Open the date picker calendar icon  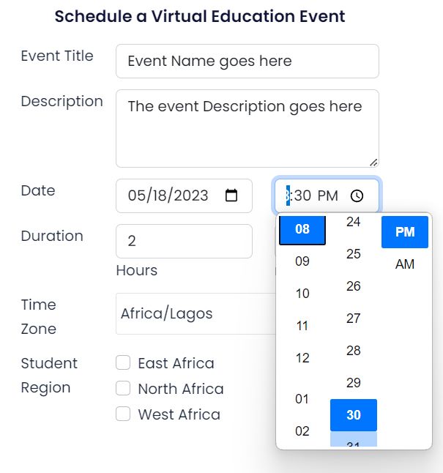(x=231, y=195)
